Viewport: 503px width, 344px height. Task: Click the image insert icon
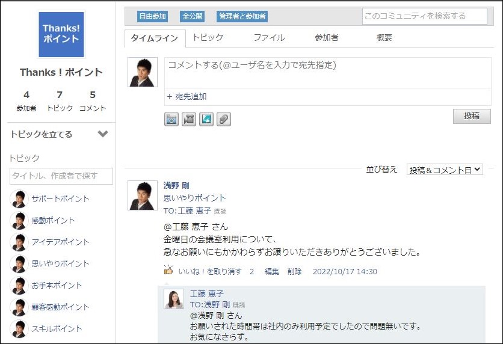[x=206, y=119]
